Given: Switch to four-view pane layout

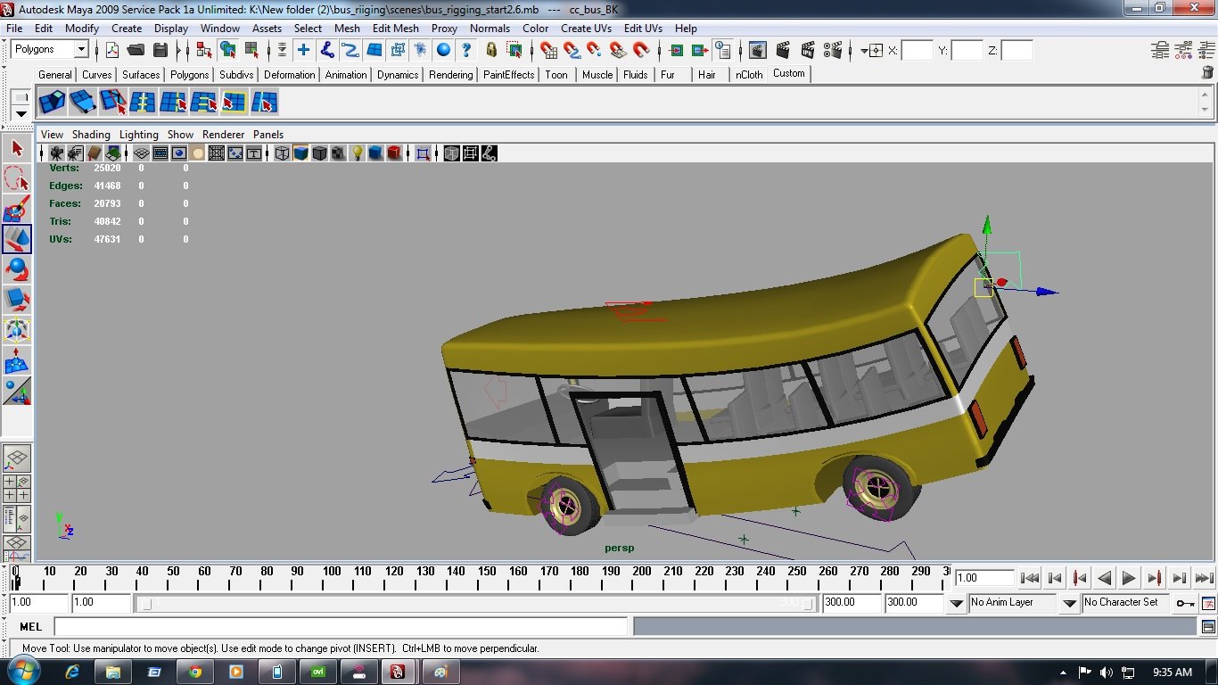Looking at the screenshot, I should [17, 489].
